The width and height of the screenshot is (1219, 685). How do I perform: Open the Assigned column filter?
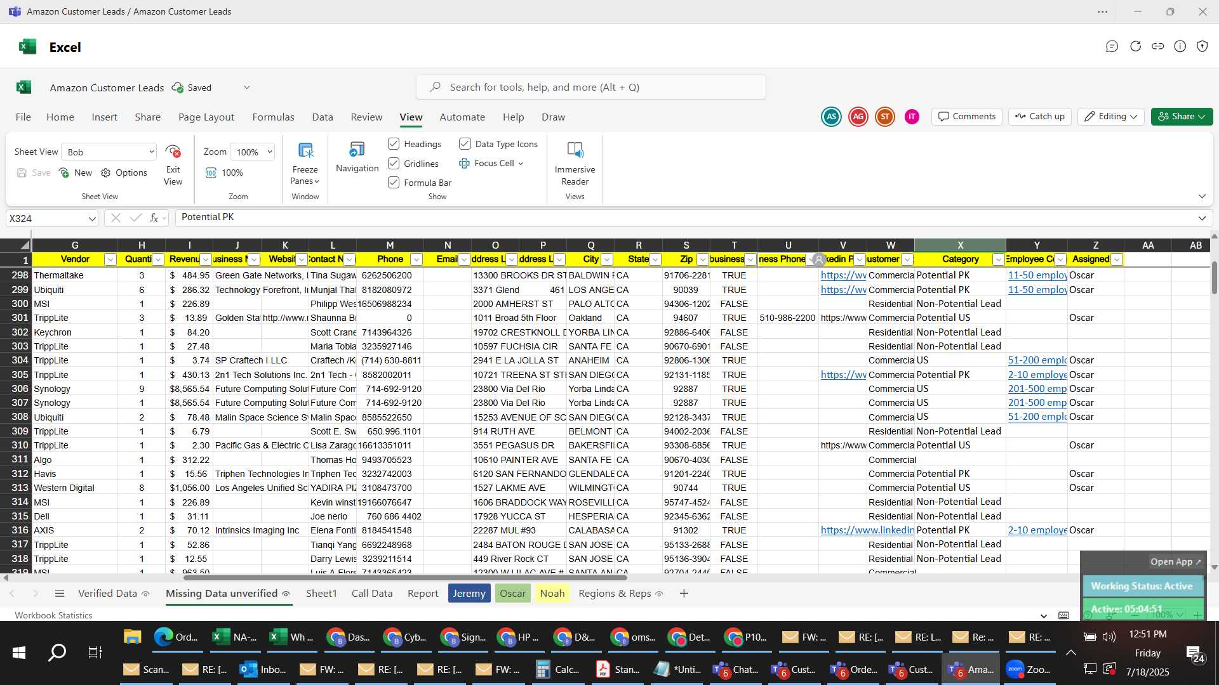pos(1117,259)
